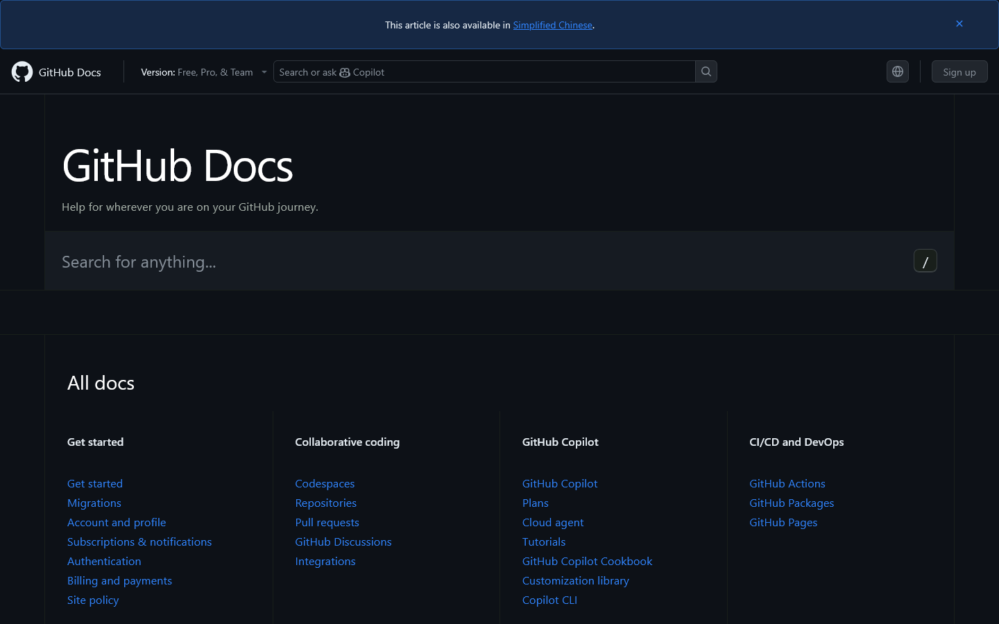Click the GitHub Copilot column heading

point(561,442)
